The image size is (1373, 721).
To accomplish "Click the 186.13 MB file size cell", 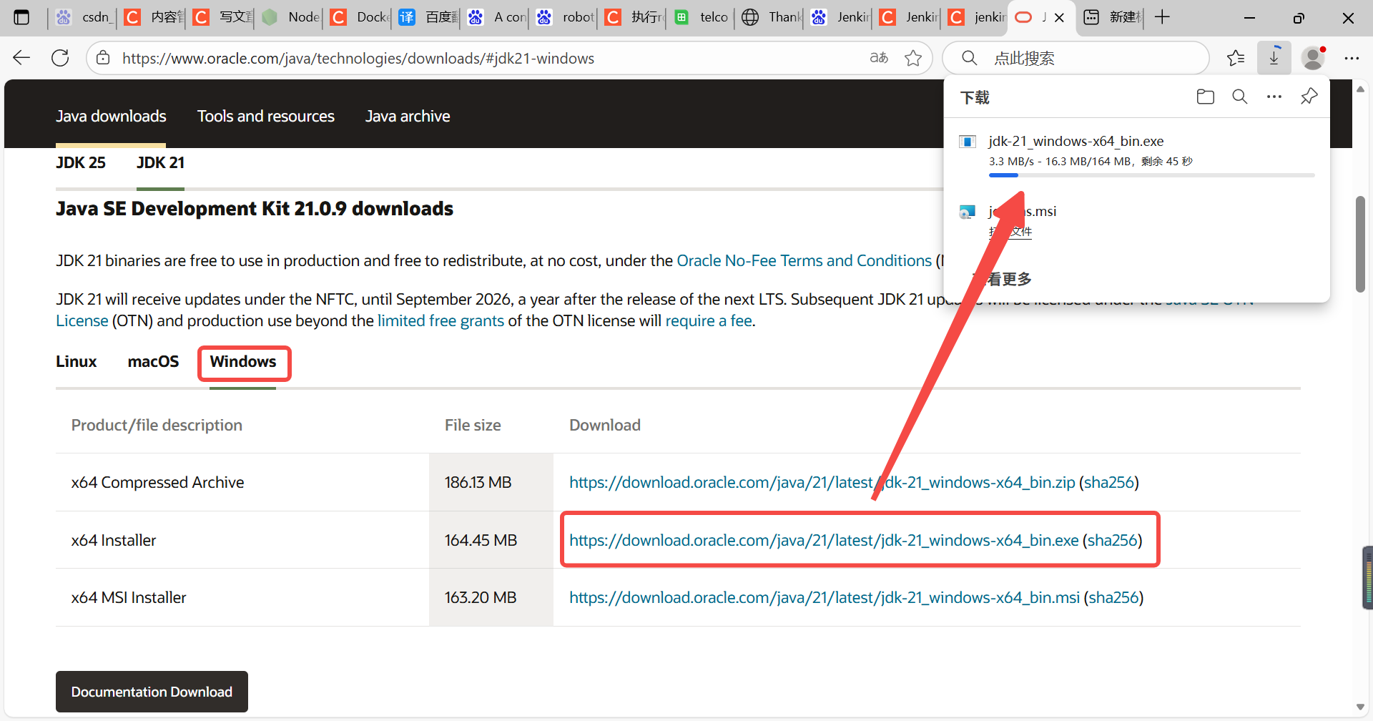I will click(x=491, y=482).
